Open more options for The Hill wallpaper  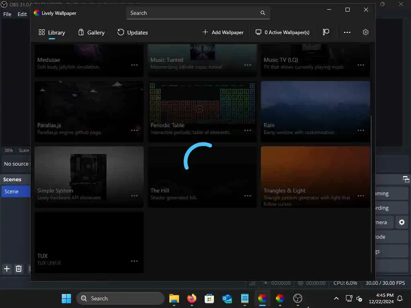248,196
